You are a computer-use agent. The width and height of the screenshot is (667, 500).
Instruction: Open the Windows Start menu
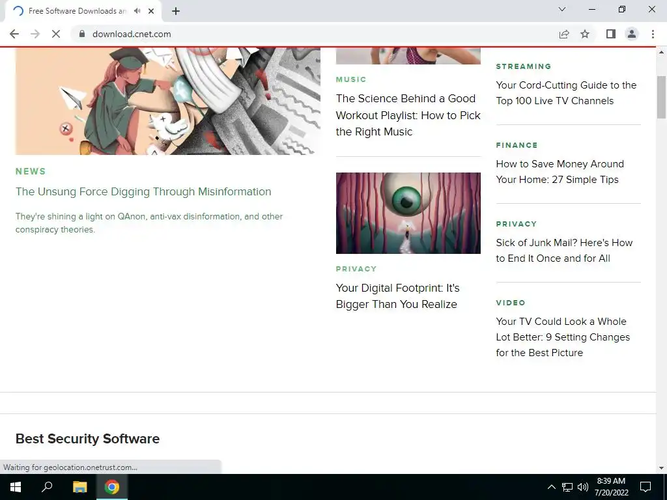16,487
